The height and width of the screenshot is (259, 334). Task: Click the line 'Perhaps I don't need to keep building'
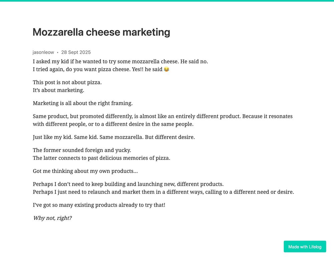click(128, 184)
